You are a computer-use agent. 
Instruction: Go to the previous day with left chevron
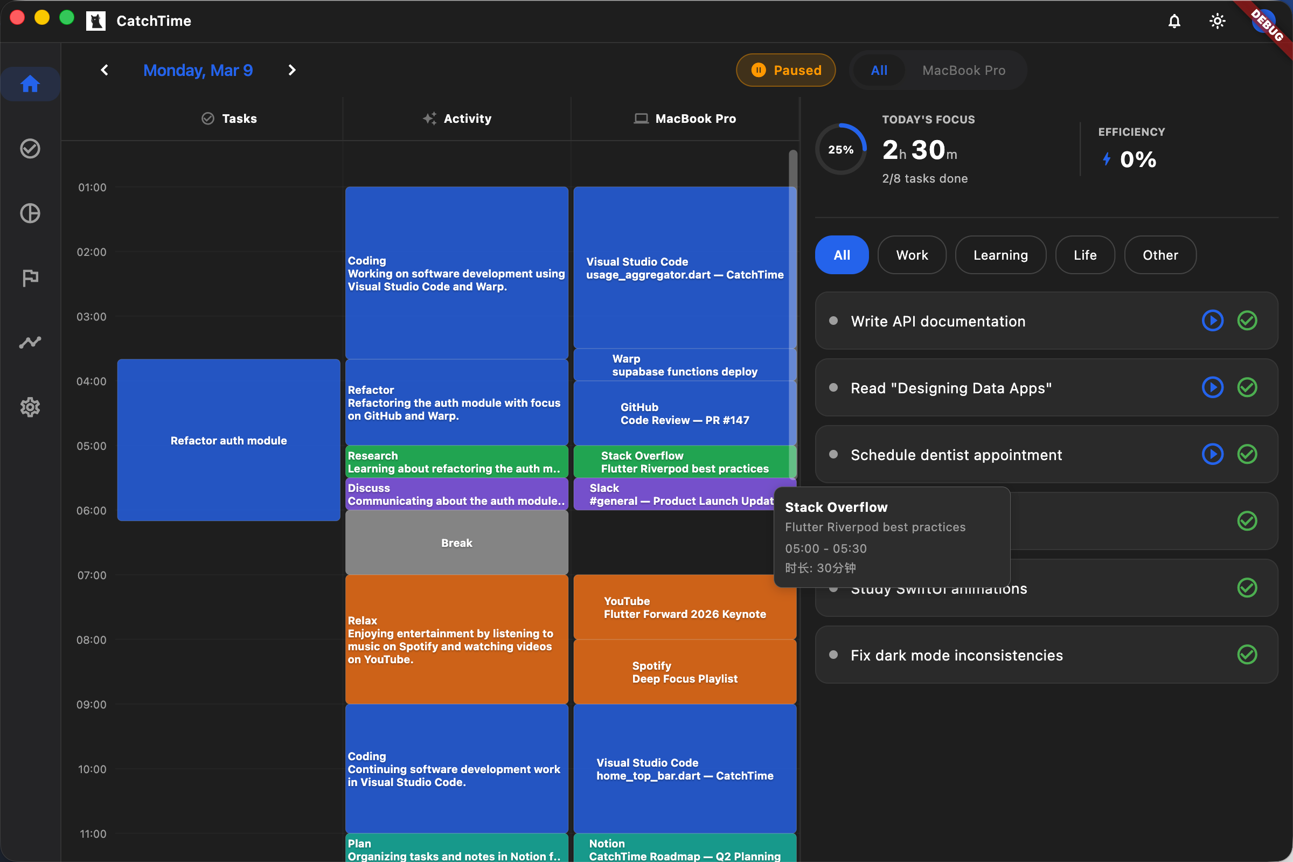pyautogui.click(x=105, y=70)
